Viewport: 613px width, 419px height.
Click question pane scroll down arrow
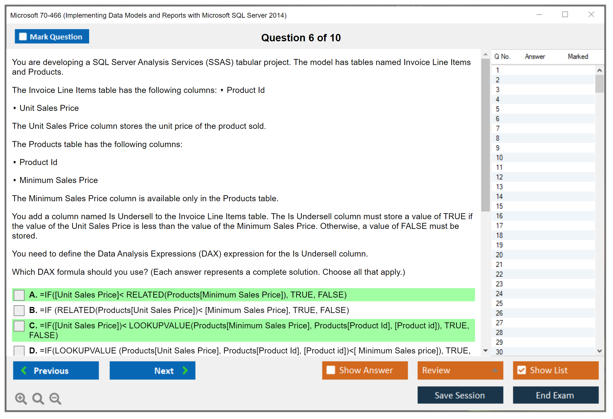486,351
